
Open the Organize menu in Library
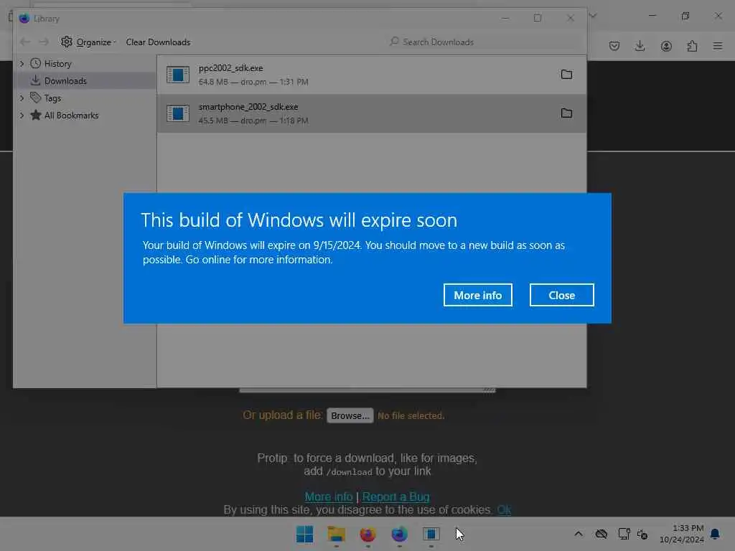[x=94, y=42]
